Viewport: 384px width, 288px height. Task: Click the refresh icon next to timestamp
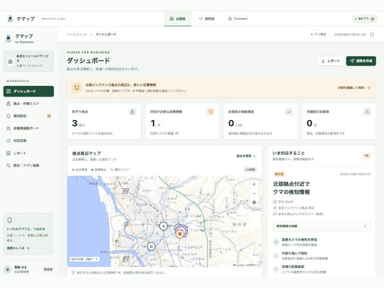[x=372, y=35]
